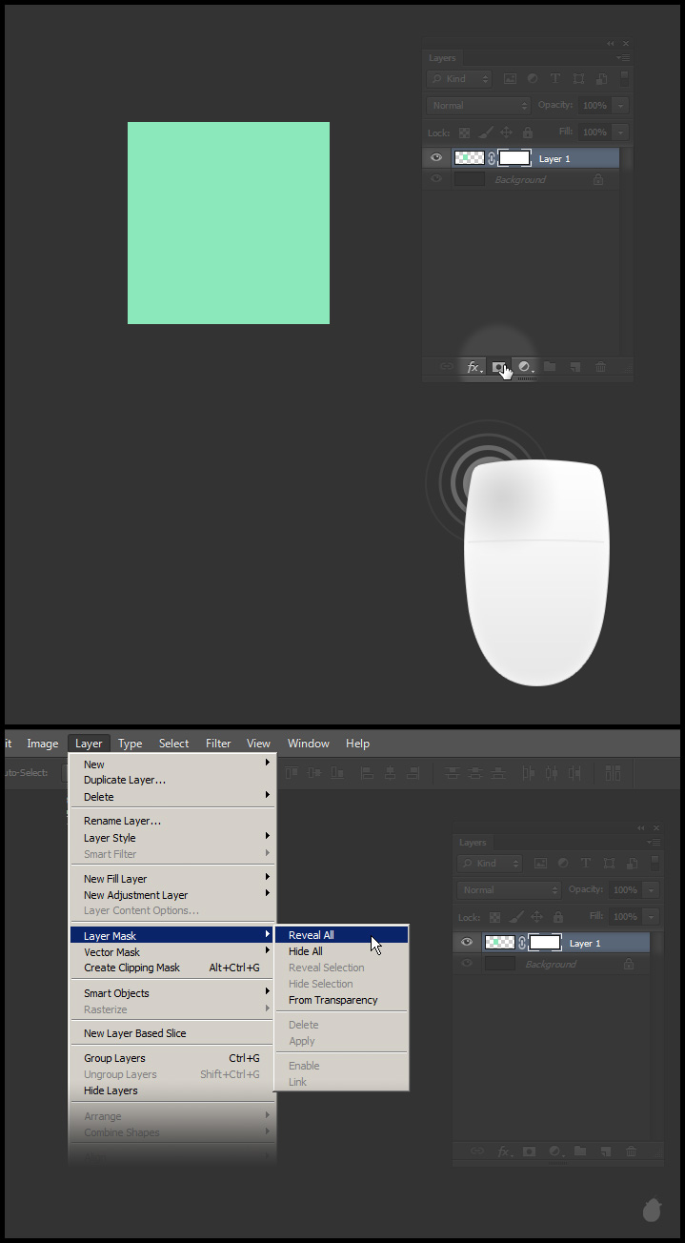The height and width of the screenshot is (1243, 685).
Task: Toggle layer filtering switch in upper Layers panel
Action: pos(624,79)
